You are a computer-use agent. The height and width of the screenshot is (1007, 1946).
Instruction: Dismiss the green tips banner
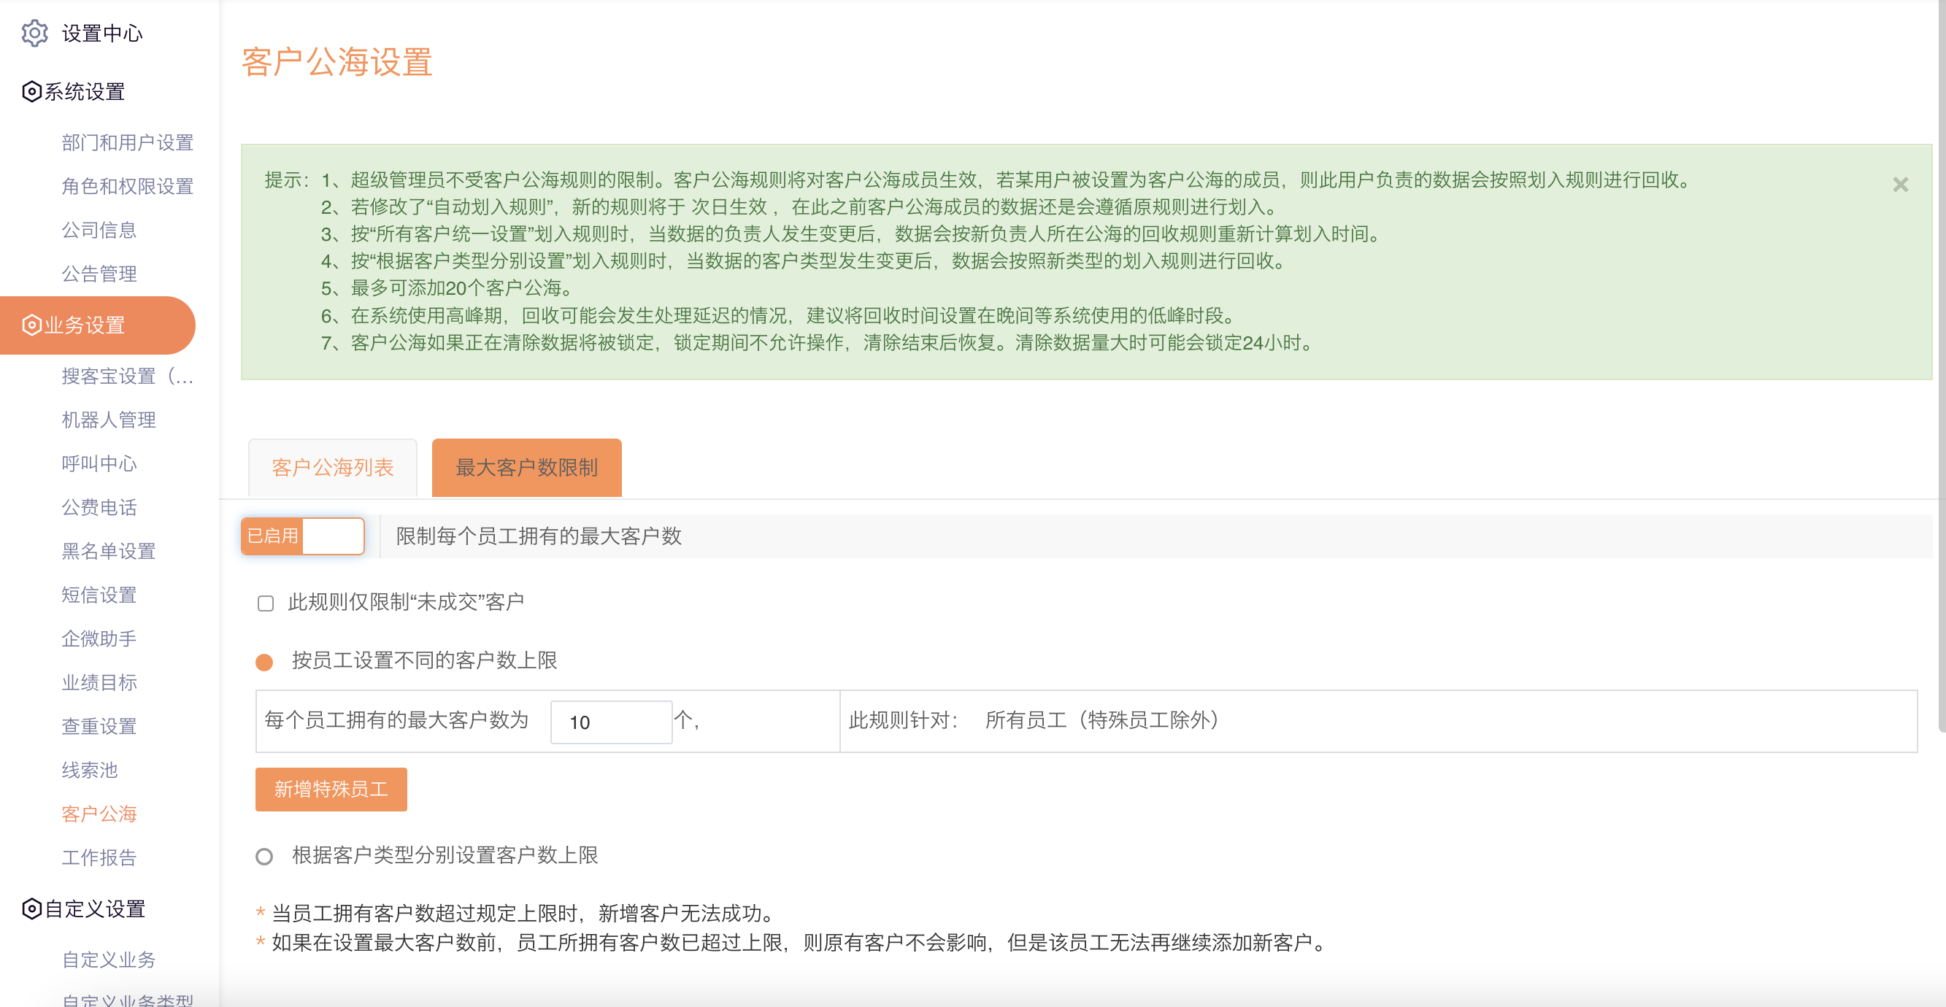click(1900, 185)
